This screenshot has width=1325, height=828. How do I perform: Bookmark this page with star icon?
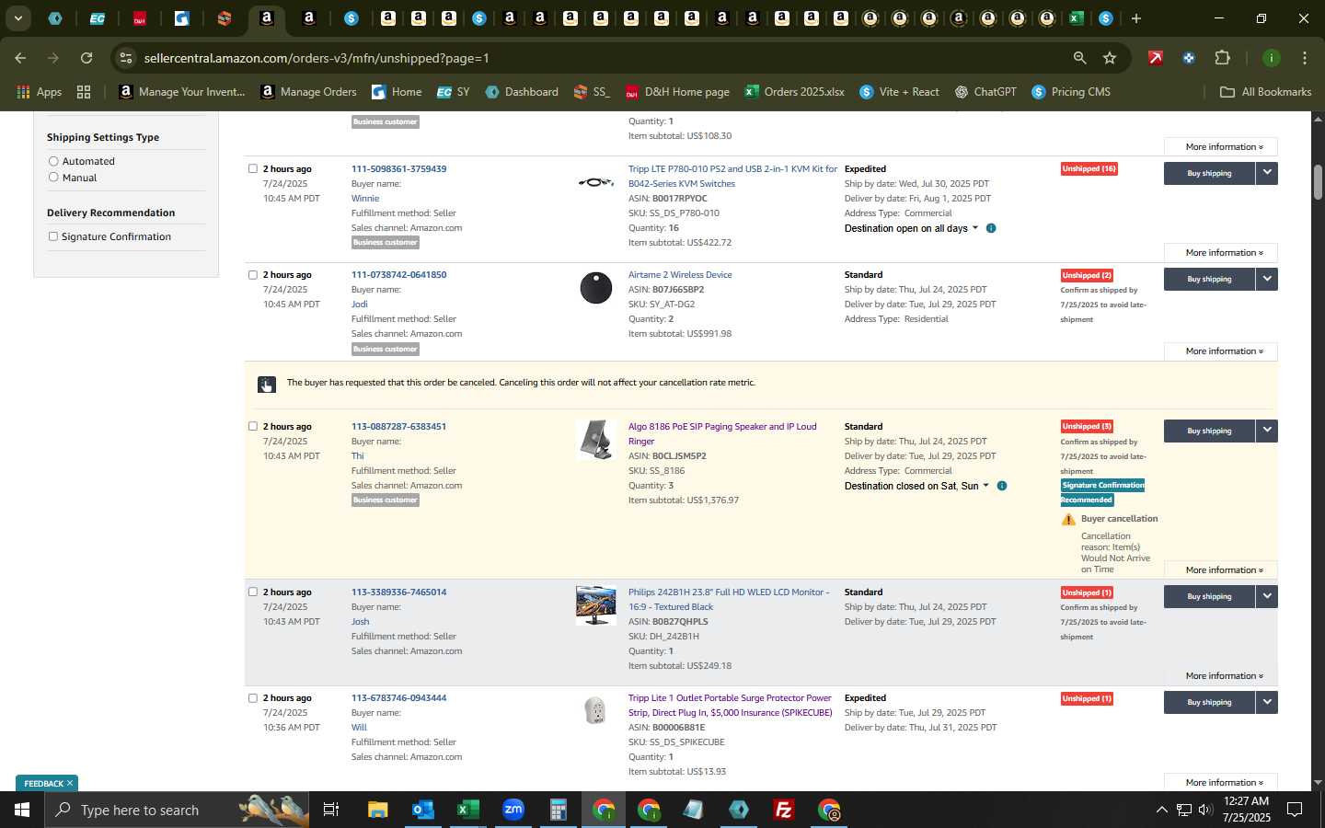tap(1110, 58)
